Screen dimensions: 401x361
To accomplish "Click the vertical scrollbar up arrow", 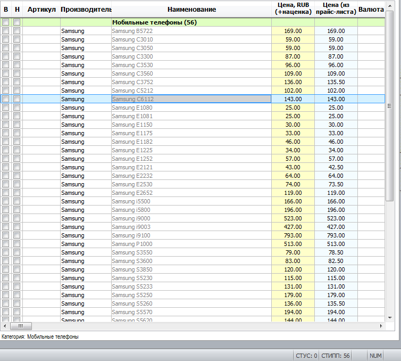I will pyautogui.click(x=390, y=6).
